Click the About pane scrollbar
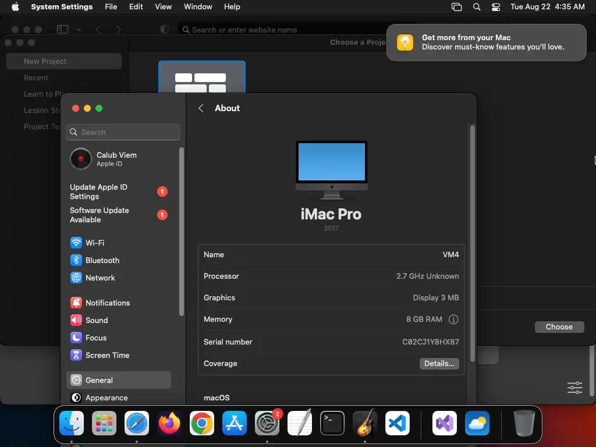 (473, 243)
